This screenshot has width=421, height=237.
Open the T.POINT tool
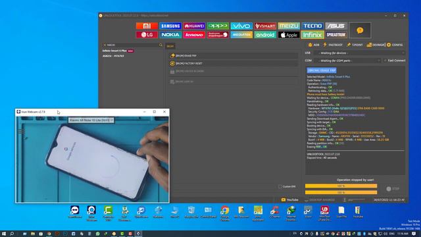pos(355,45)
